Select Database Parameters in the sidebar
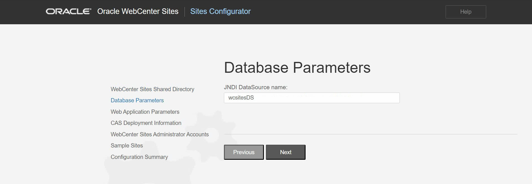This screenshot has width=532, height=184. (137, 100)
